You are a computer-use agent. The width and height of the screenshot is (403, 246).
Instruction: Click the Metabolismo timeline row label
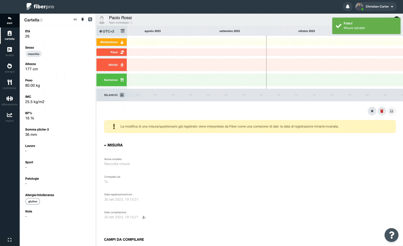pyautogui.click(x=112, y=42)
